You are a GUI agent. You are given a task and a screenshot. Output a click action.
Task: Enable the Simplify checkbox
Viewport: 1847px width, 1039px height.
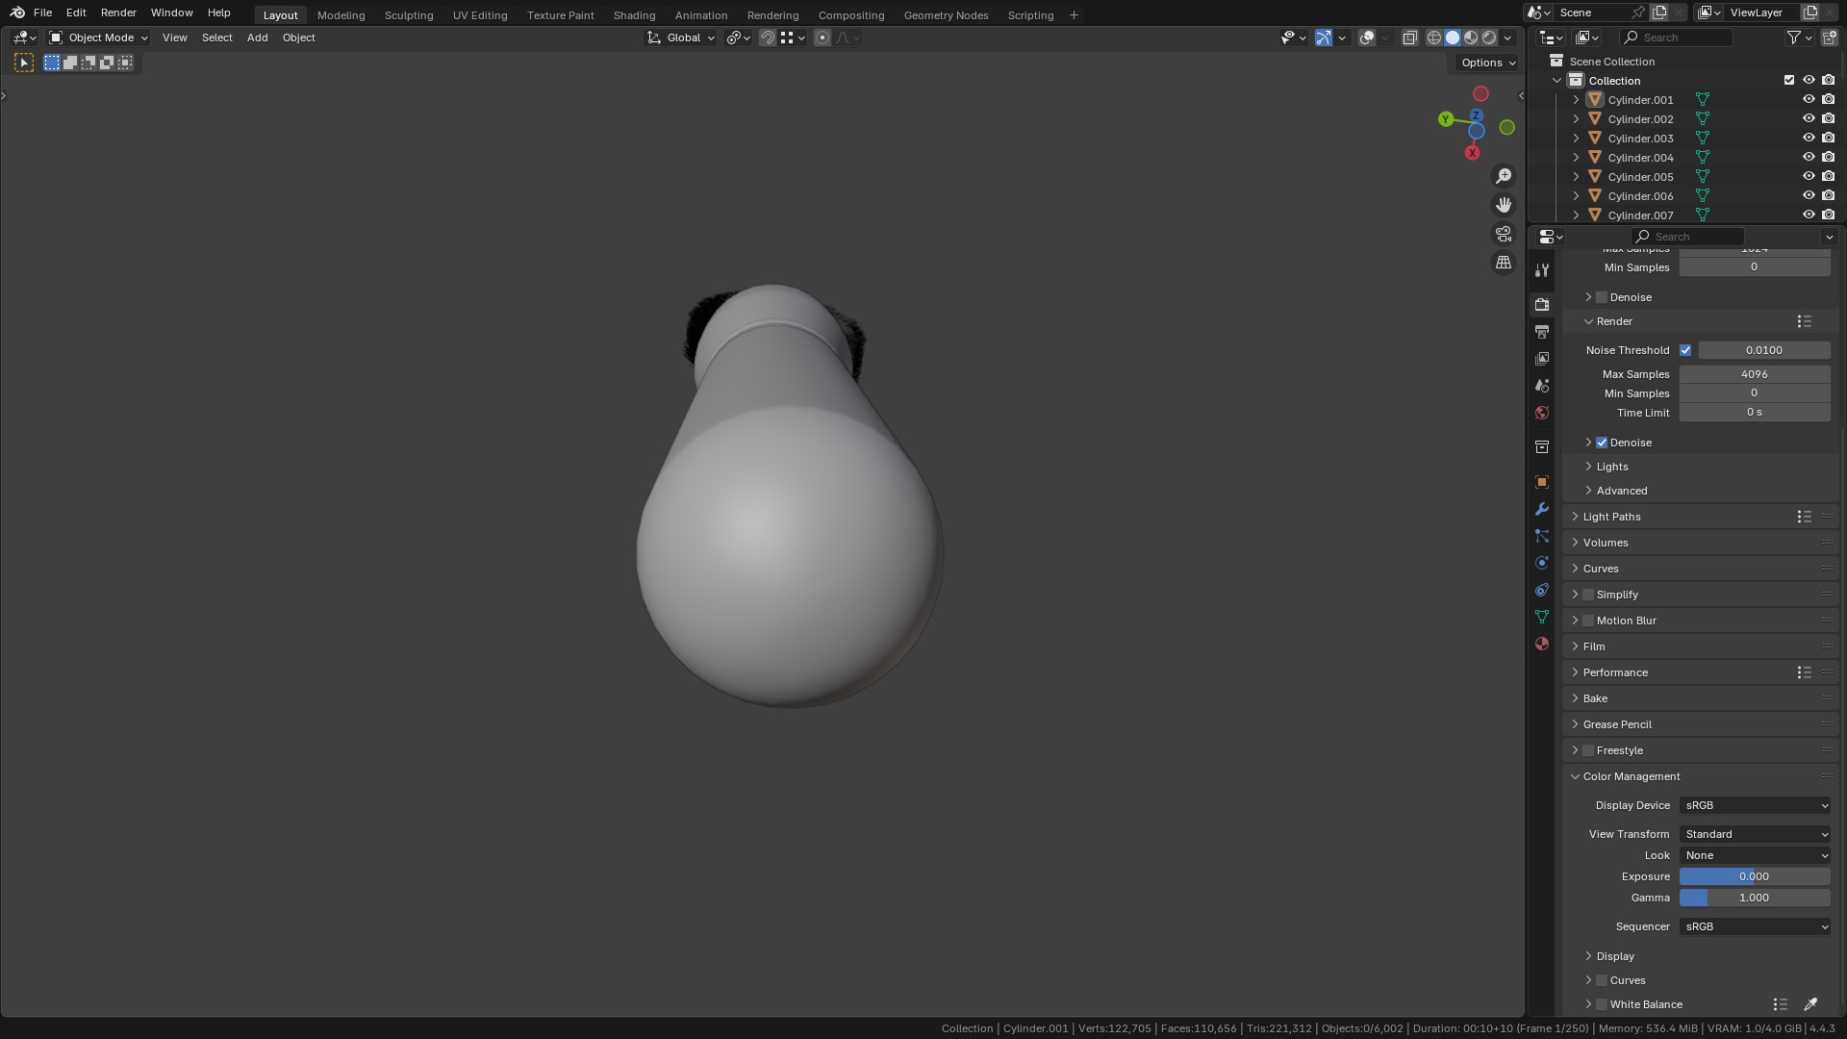pos(1588,595)
